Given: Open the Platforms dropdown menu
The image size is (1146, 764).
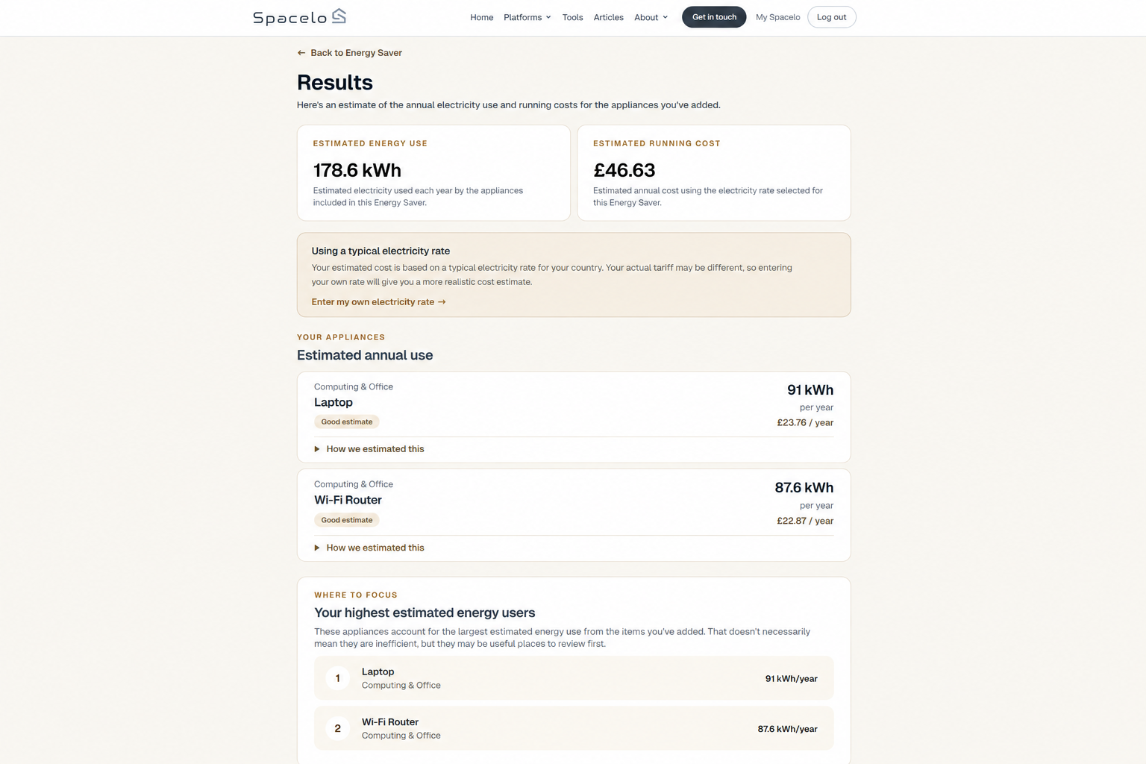Looking at the screenshot, I should pyautogui.click(x=527, y=17).
